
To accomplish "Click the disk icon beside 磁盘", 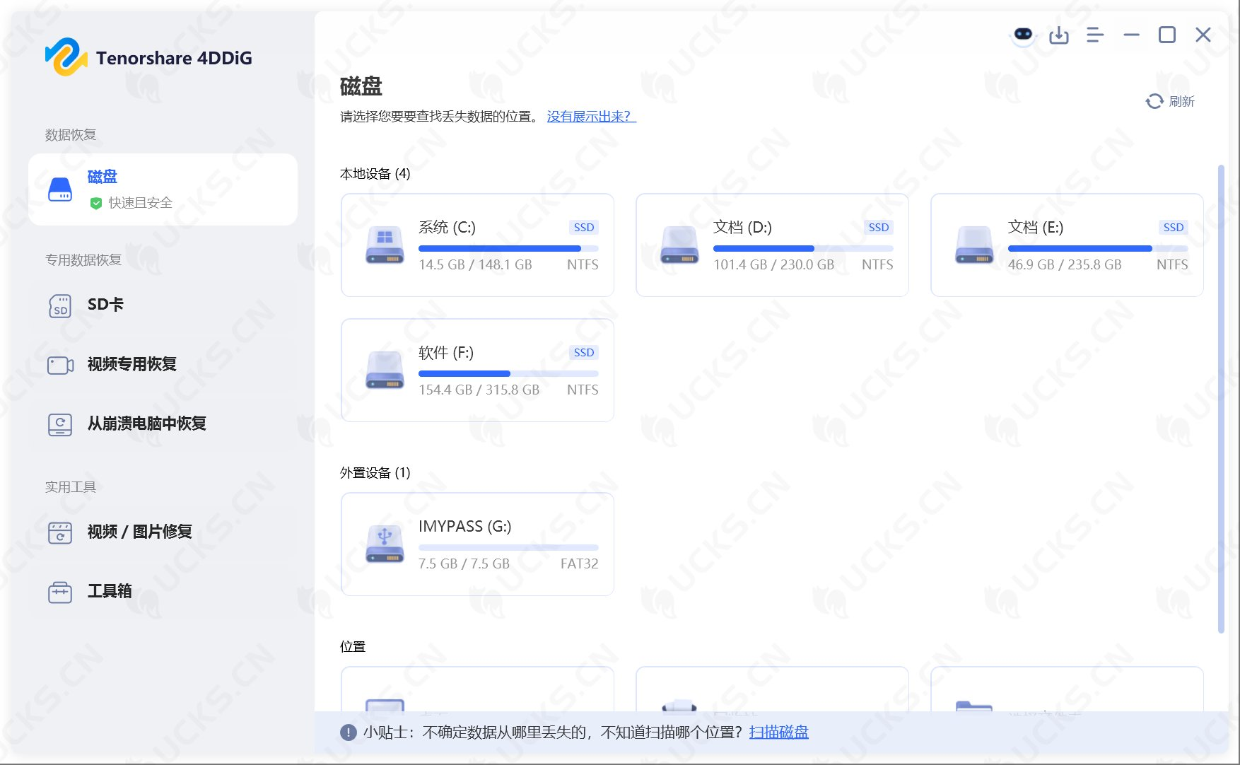I will coord(60,189).
